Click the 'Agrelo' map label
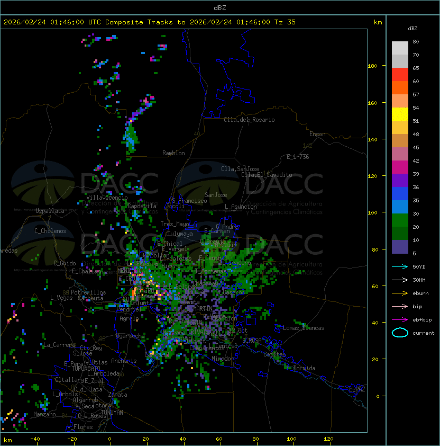 129,318
